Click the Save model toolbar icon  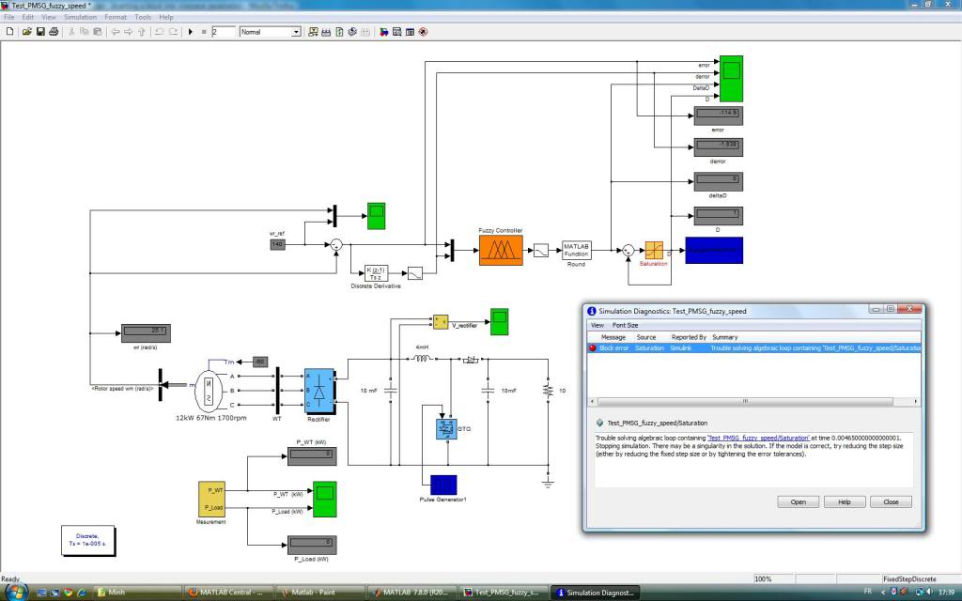pos(41,31)
